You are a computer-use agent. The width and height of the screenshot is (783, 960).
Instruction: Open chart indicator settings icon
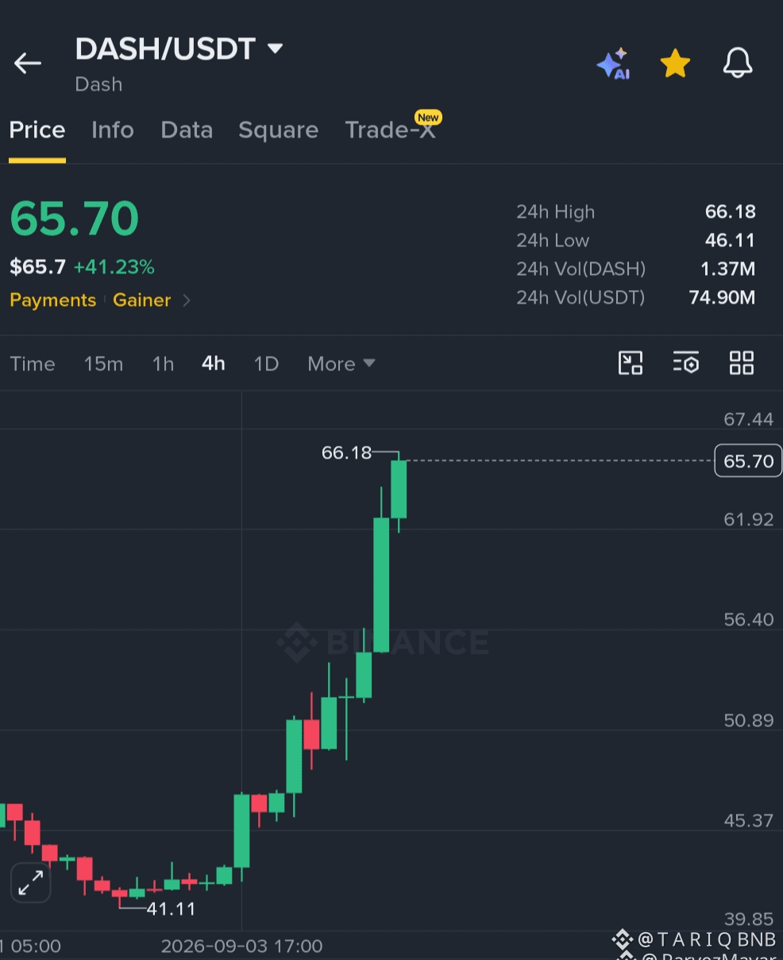tap(686, 363)
